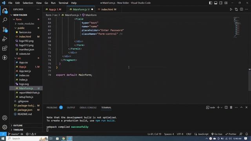Click the unsaved dot on MainForm.js tab
The height and width of the screenshot is (141, 251).
pos(92,9)
